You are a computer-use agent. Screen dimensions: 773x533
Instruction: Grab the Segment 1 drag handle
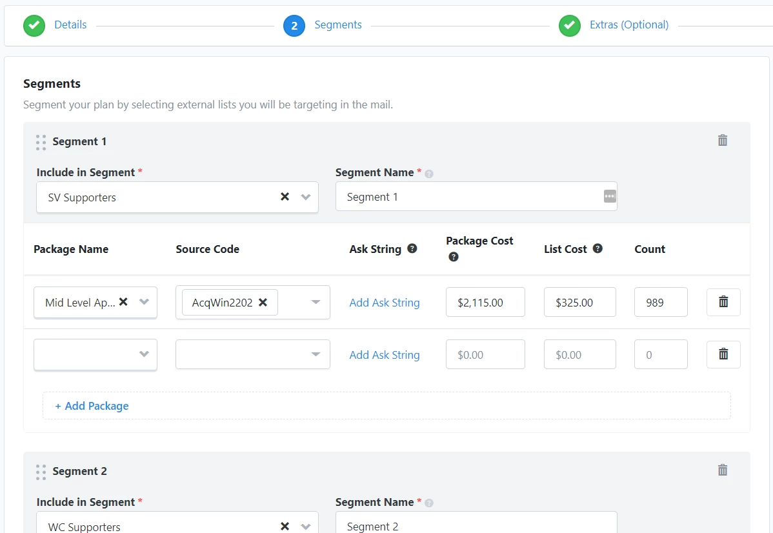click(41, 143)
